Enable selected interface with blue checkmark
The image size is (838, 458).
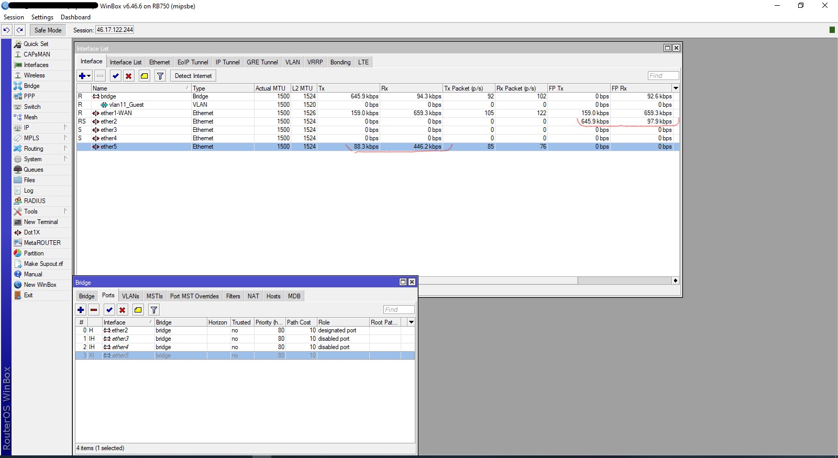(116, 76)
